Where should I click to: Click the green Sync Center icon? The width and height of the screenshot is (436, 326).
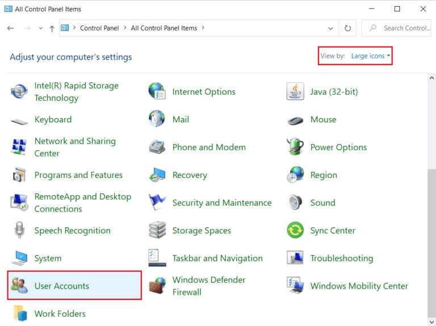pos(295,230)
